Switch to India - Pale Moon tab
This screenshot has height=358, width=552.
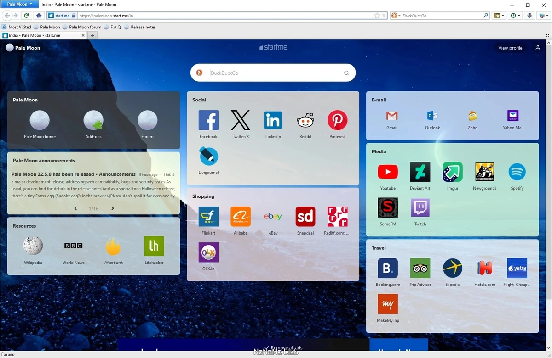tap(45, 35)
